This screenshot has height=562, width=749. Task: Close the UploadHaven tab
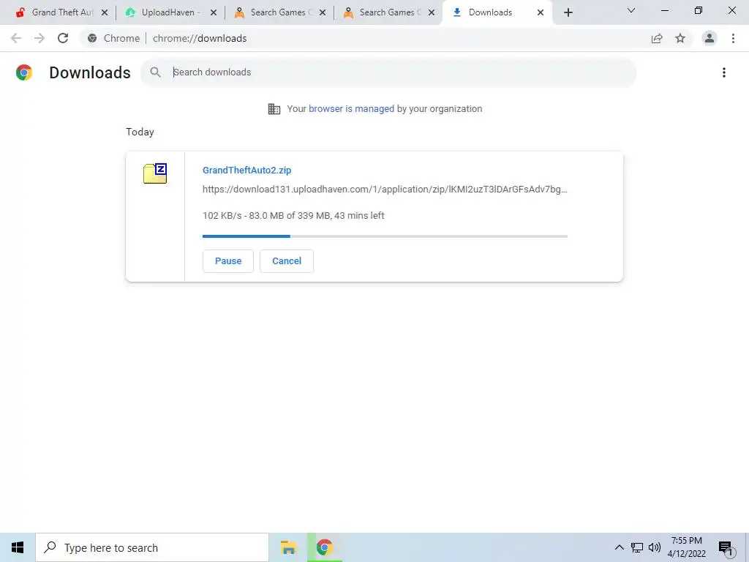[214, 12]
